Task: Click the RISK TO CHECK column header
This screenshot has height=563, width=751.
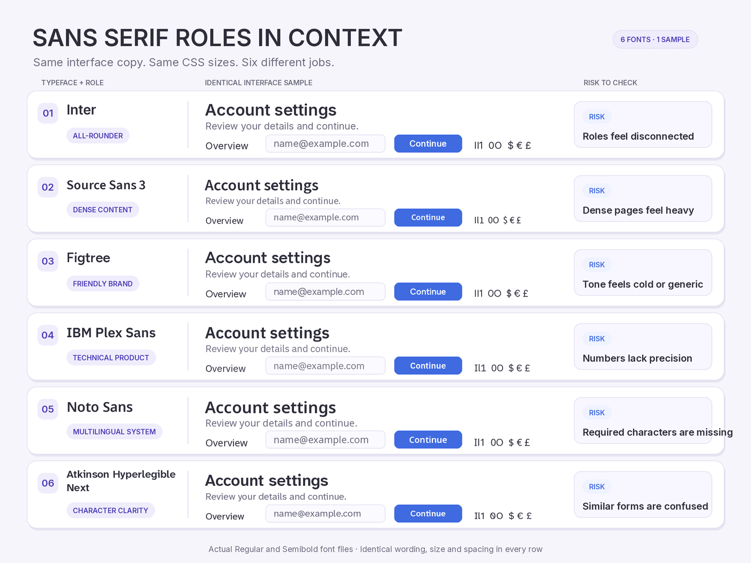Action: (610, 83)
